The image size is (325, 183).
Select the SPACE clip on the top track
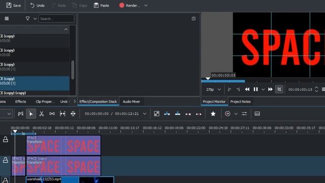(x=63, y=145)
